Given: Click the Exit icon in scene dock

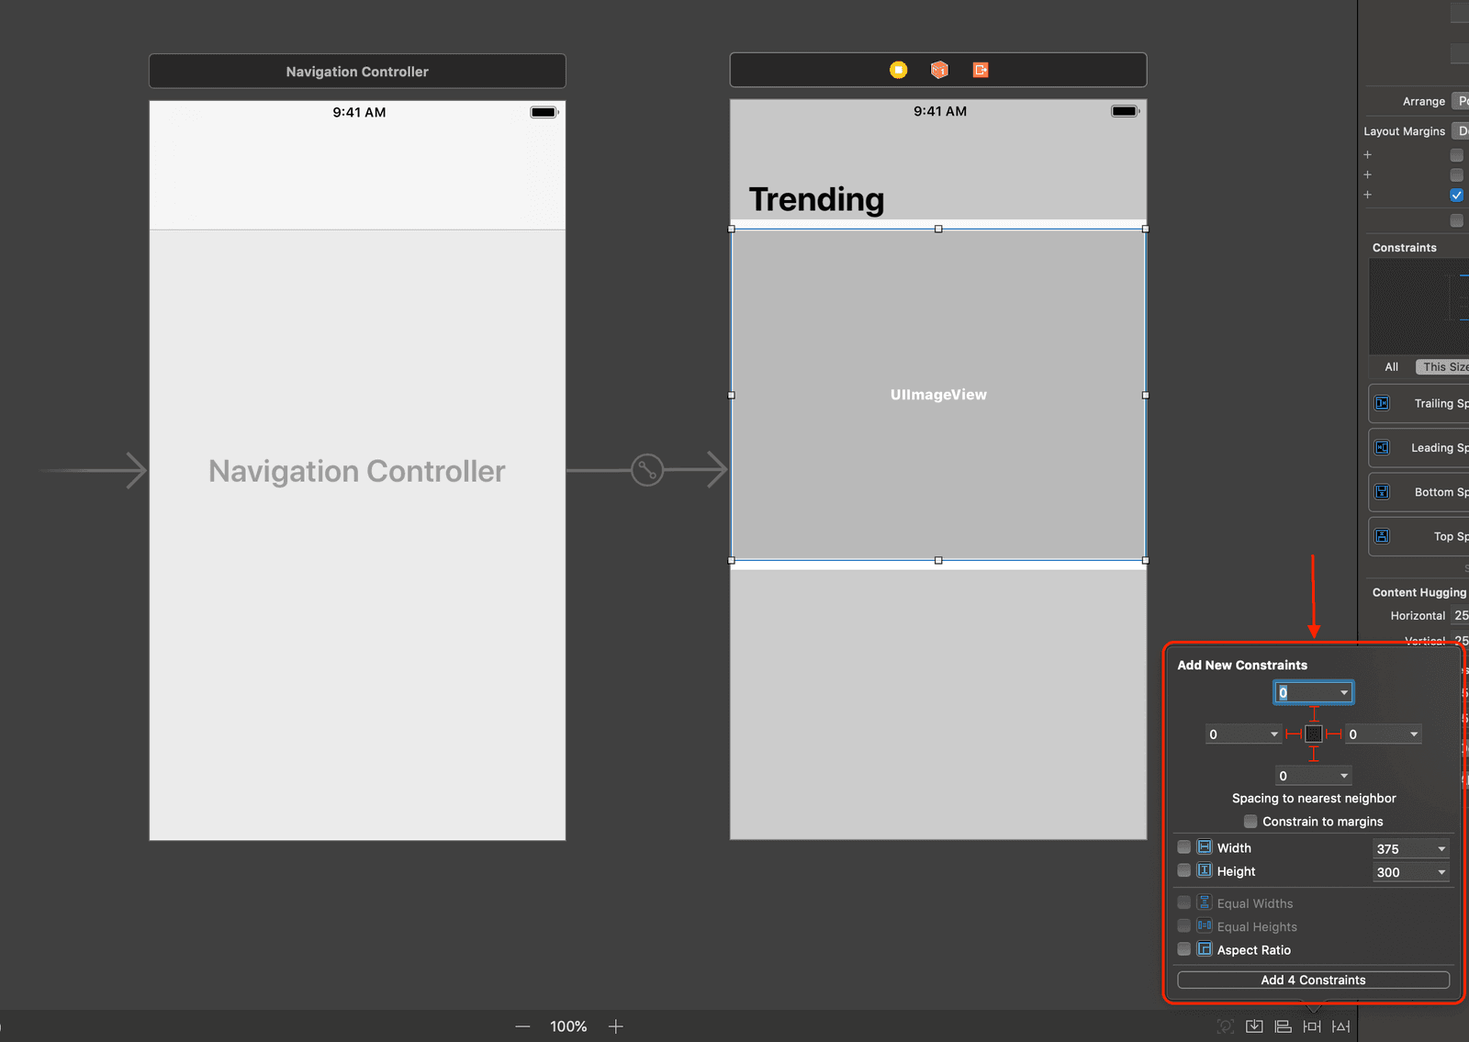Looking at the screenshot, I should click(x=981, y=70).
